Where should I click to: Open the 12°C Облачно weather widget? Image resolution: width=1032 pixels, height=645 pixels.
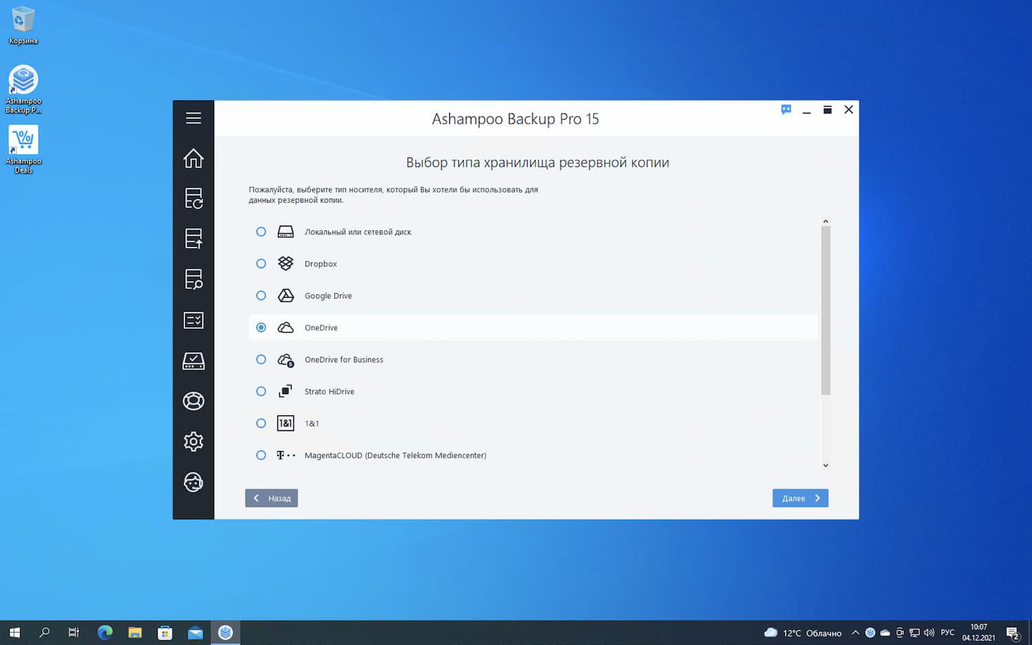(802, 633)
